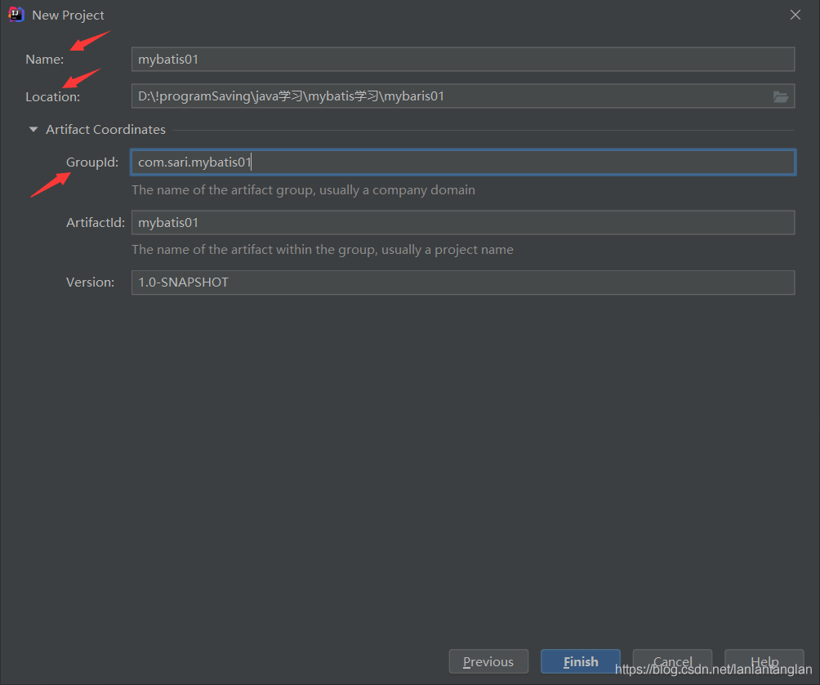The width and height of the screenshot is (820, 685).
Task: Go back with the Previous button
Action: pyautogui.click(x=488, y=661)
